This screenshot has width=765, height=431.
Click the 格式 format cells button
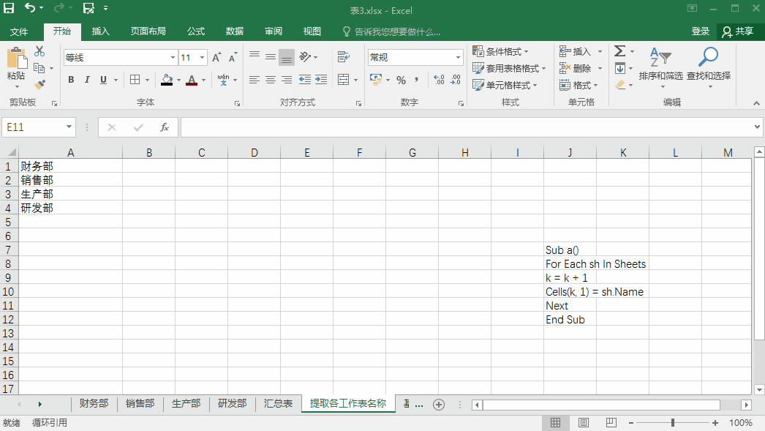(x=579, y=85)
